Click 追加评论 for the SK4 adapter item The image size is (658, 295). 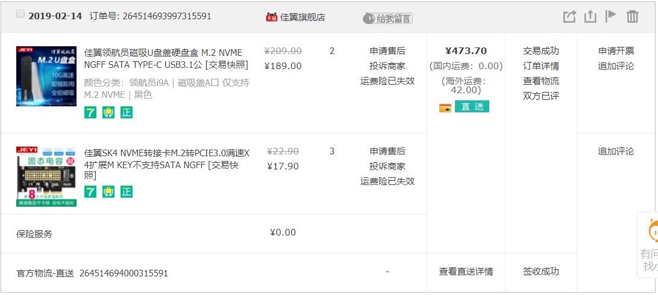(x=616, y=151)
